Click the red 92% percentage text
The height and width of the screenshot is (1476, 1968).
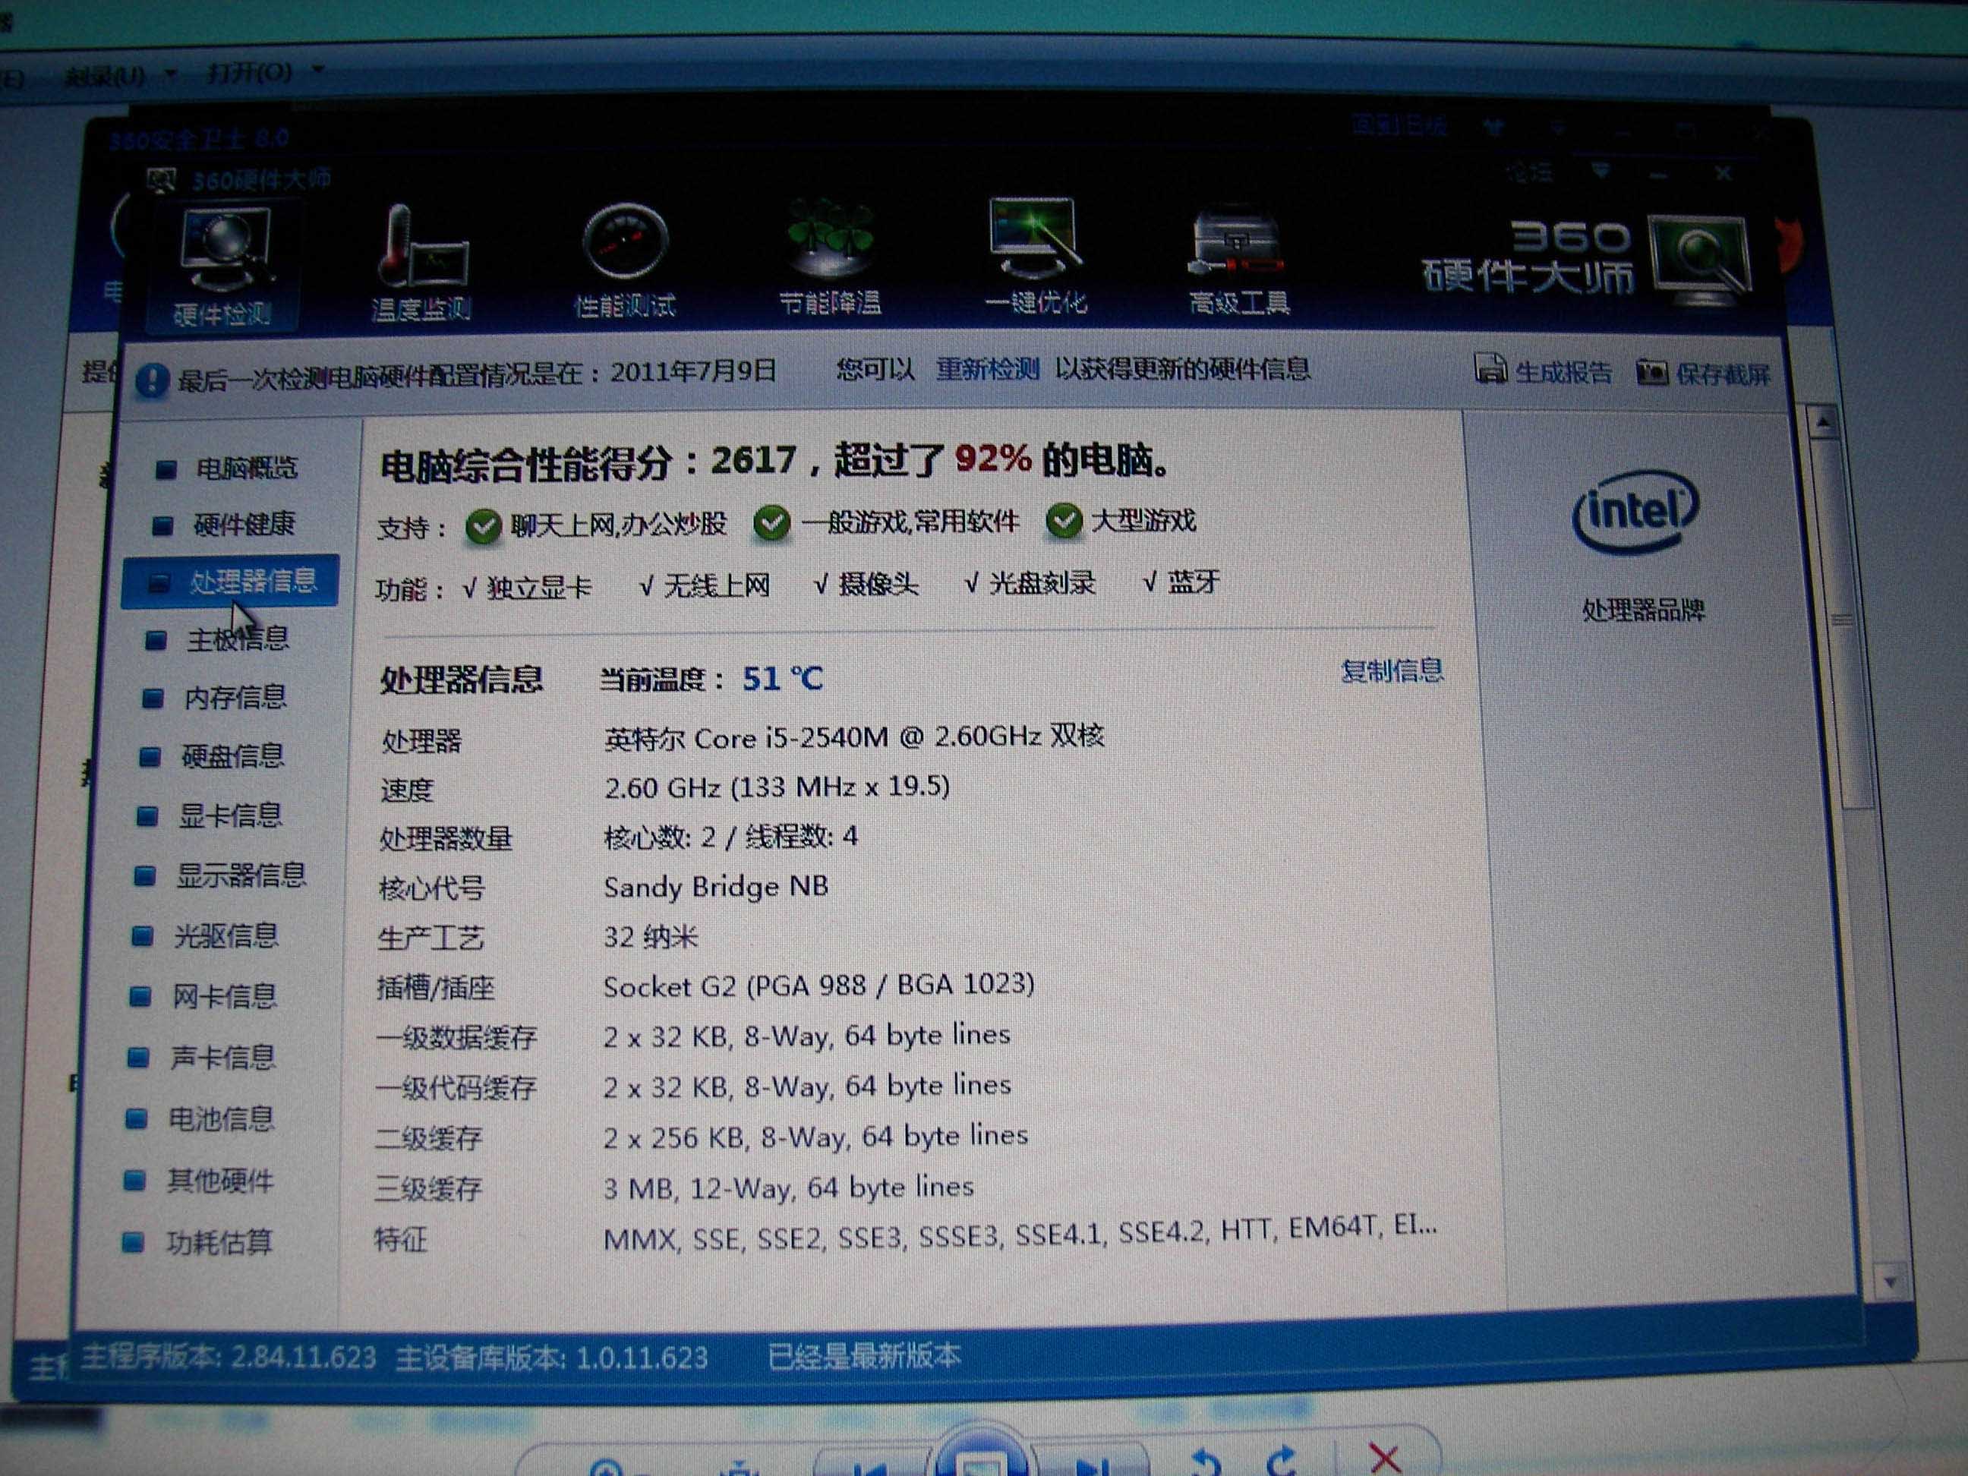tap(993, 458)
